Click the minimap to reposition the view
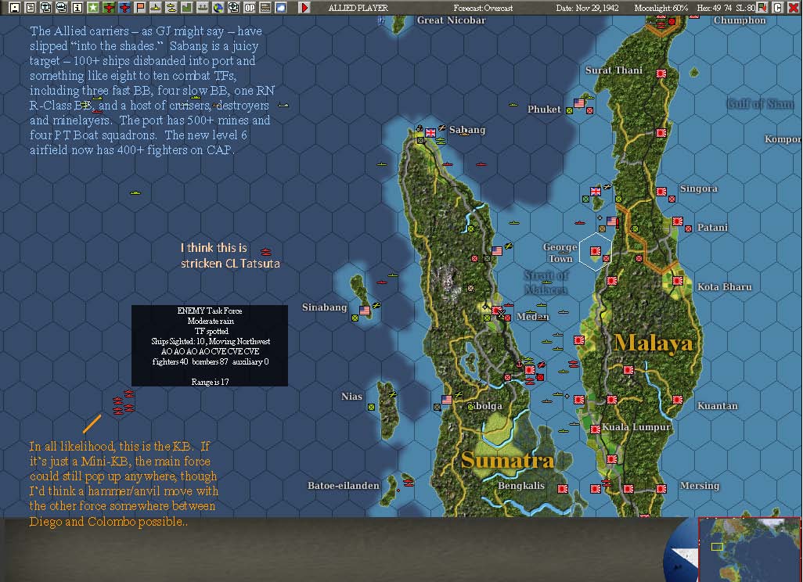Viewport: 803px width, 582px height. pyautogui.click(x=747, y=548)
